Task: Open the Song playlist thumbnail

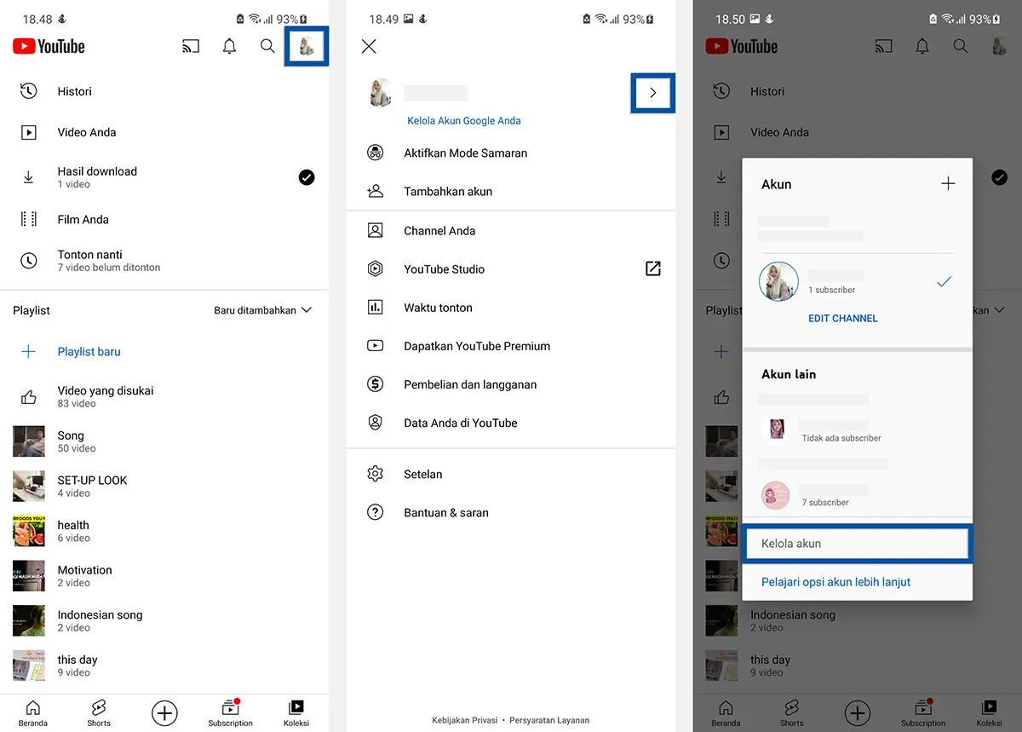Action: pyautogui.click(x=28, y=441)
